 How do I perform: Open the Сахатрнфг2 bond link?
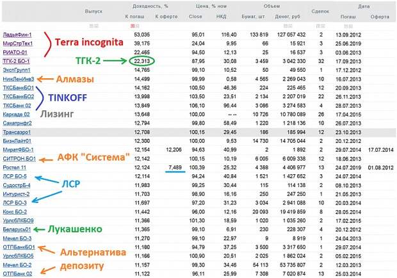pos(17,123)
